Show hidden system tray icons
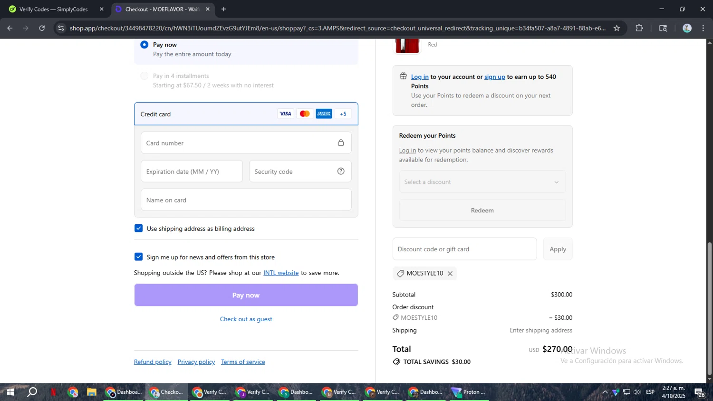The height and width of the screenshot is (401, 713). pyautogui.click(x=605, y=392)
